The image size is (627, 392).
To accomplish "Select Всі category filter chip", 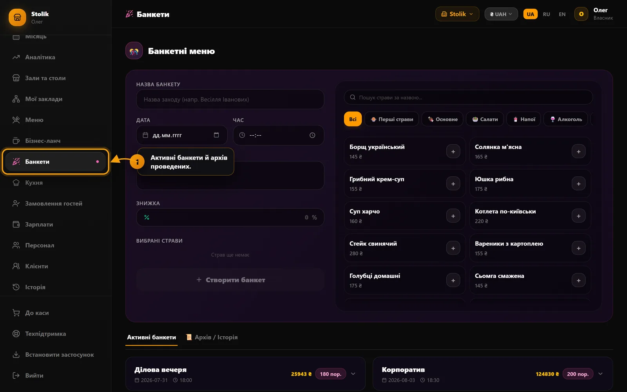I will click(x=353, y=119).
